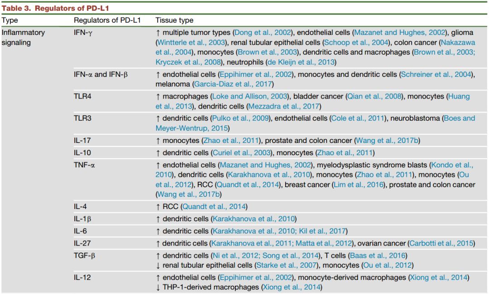Open Eppihimer et al., 2002 in IFN-α and IFN-β row
489x294 pixels.
(x=256, y=75)
